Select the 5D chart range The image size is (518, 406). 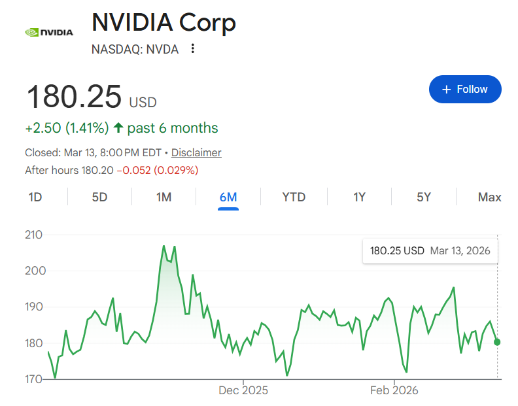coord(99,197)
